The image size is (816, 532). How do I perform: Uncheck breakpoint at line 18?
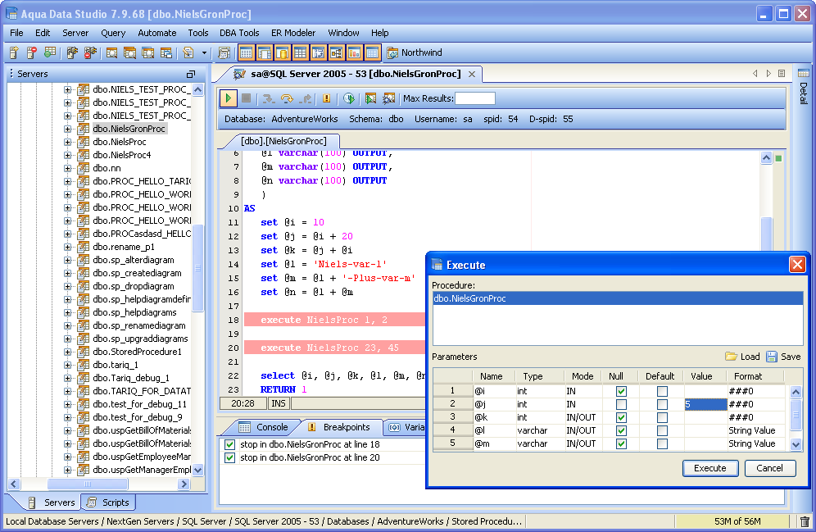tap(230, 444)
